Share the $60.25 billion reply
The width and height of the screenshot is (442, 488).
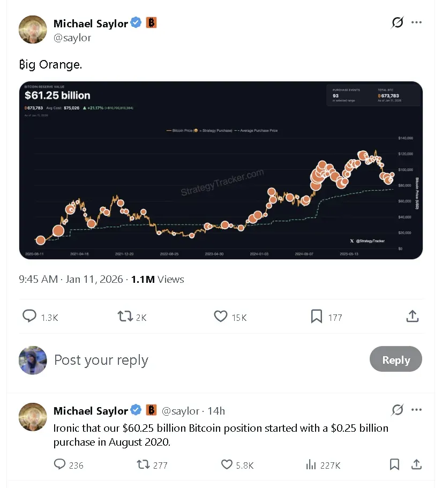click(415, 465)
